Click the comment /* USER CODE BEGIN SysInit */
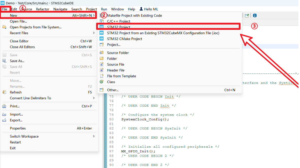The width and height of the screenshot is (300, 168). point(154,128)
